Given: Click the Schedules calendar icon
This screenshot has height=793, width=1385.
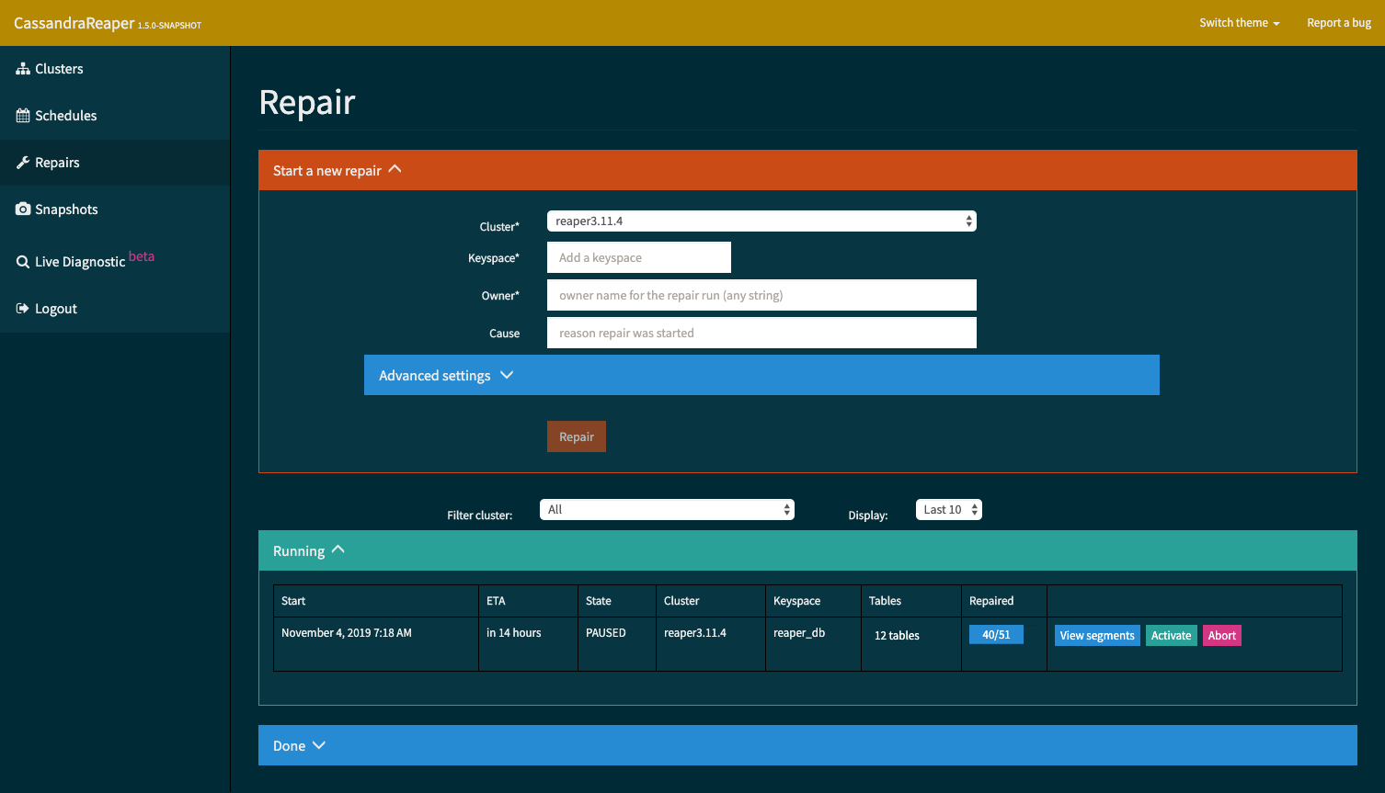Looking at the screenshot, I should 23,116.
